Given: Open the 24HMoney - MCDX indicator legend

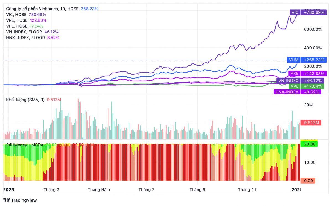Looking at the screenshot, I should 25,145.
